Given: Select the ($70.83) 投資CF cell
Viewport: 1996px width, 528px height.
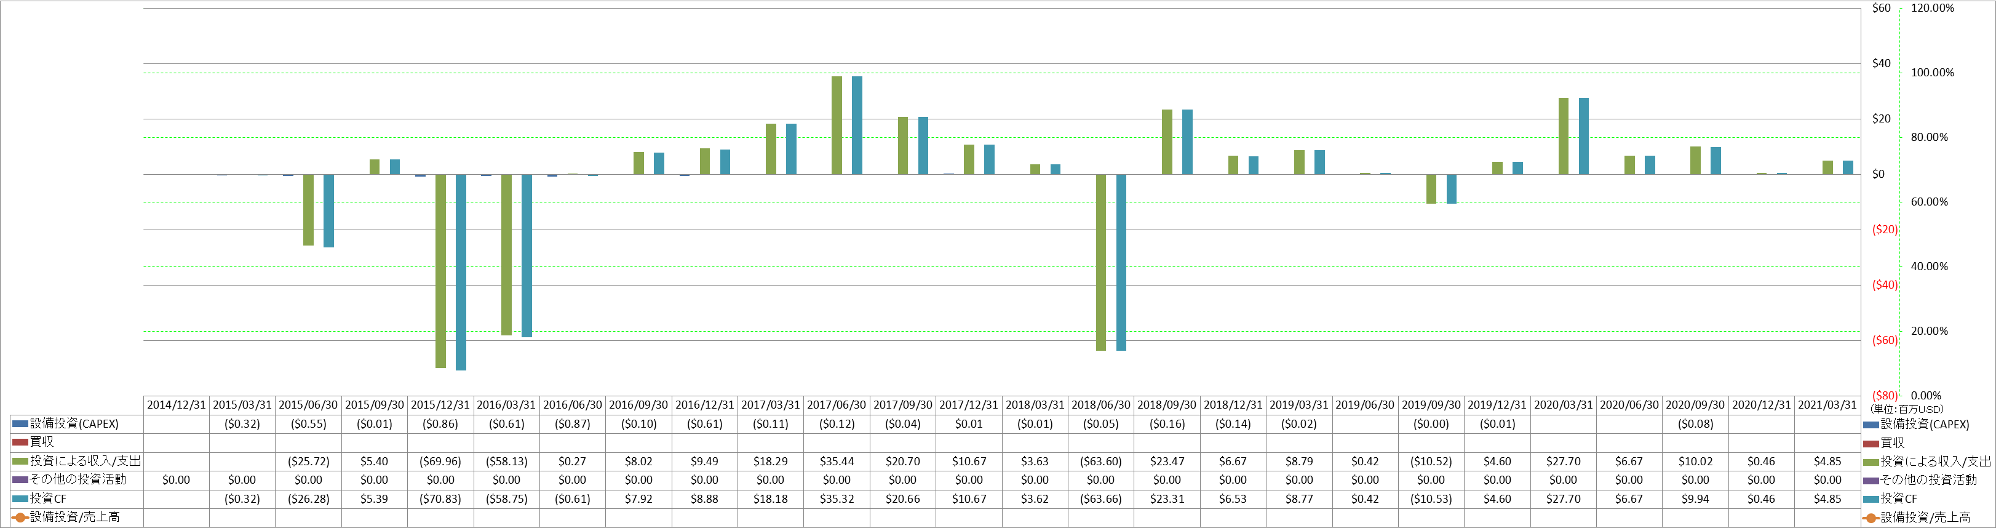Looking at the screenshot, I should (440, 499).
